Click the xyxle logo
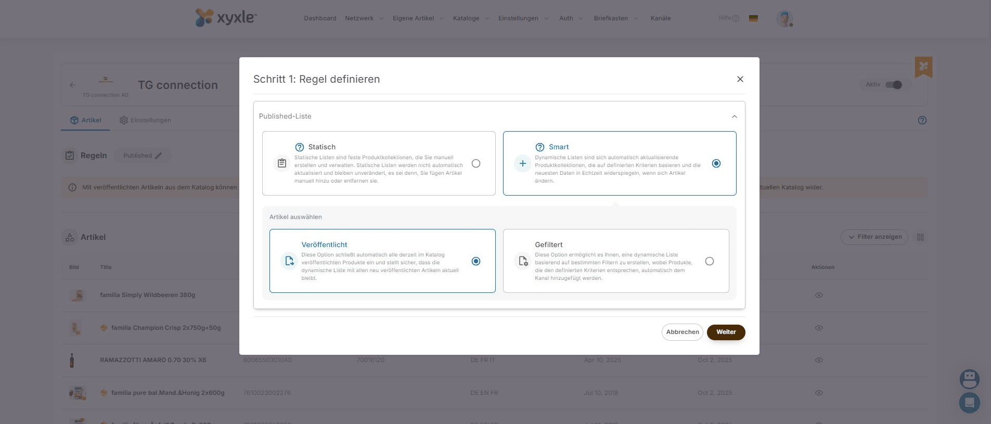The image size is (991, 424). click(x=226, y=18)
